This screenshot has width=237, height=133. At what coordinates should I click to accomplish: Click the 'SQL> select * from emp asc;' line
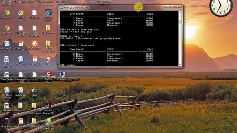80,30
